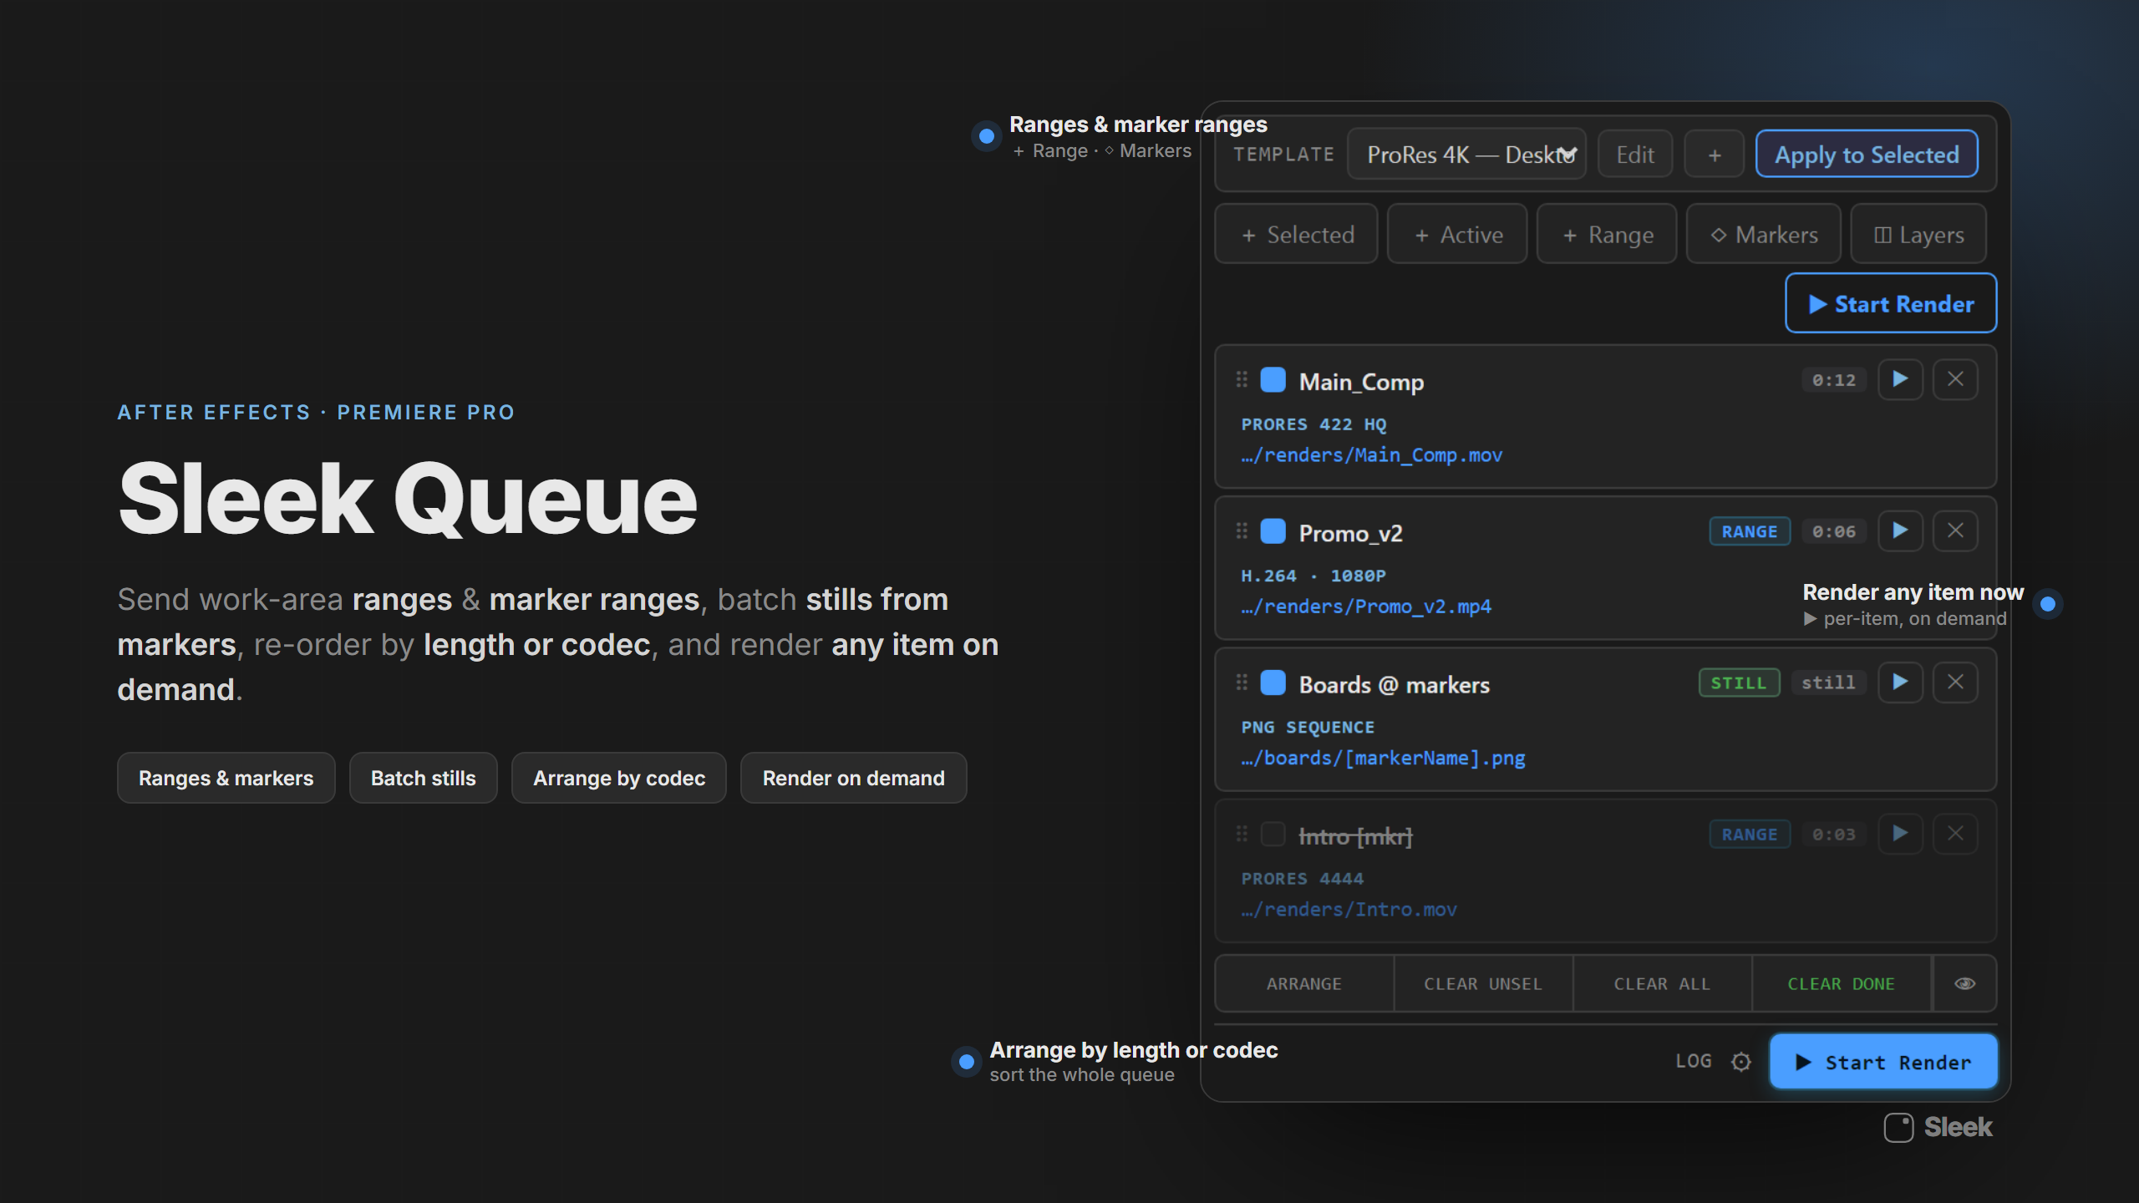Image resolution: width=2139 pixels, height=1203 pixels.
Task: Click the STILL badge on Boards item
Action: (x=1739, y=683)
